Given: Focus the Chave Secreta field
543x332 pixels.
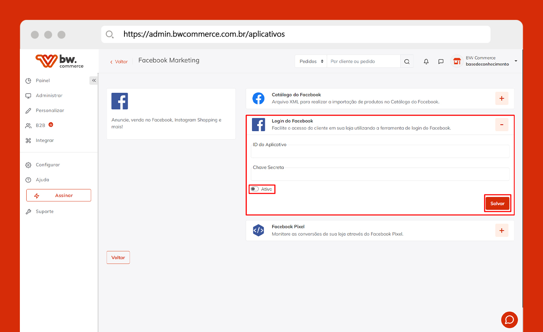Looking at the screenshot, I should (380, 174).
